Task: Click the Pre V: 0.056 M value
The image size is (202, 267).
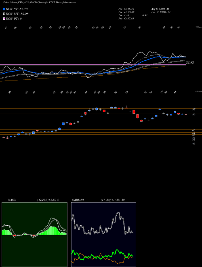Action: click(x=161, y=12)
